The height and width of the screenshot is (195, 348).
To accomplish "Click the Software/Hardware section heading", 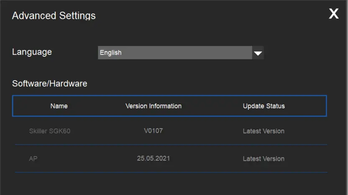I will tap(49, 84).
